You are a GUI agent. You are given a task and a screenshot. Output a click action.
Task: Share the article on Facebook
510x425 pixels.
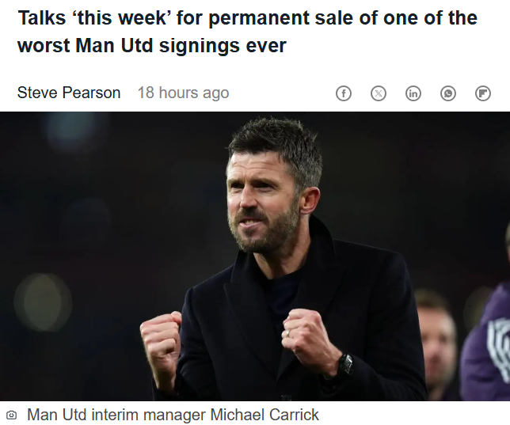pyautogui.click(x=344, y=93)
